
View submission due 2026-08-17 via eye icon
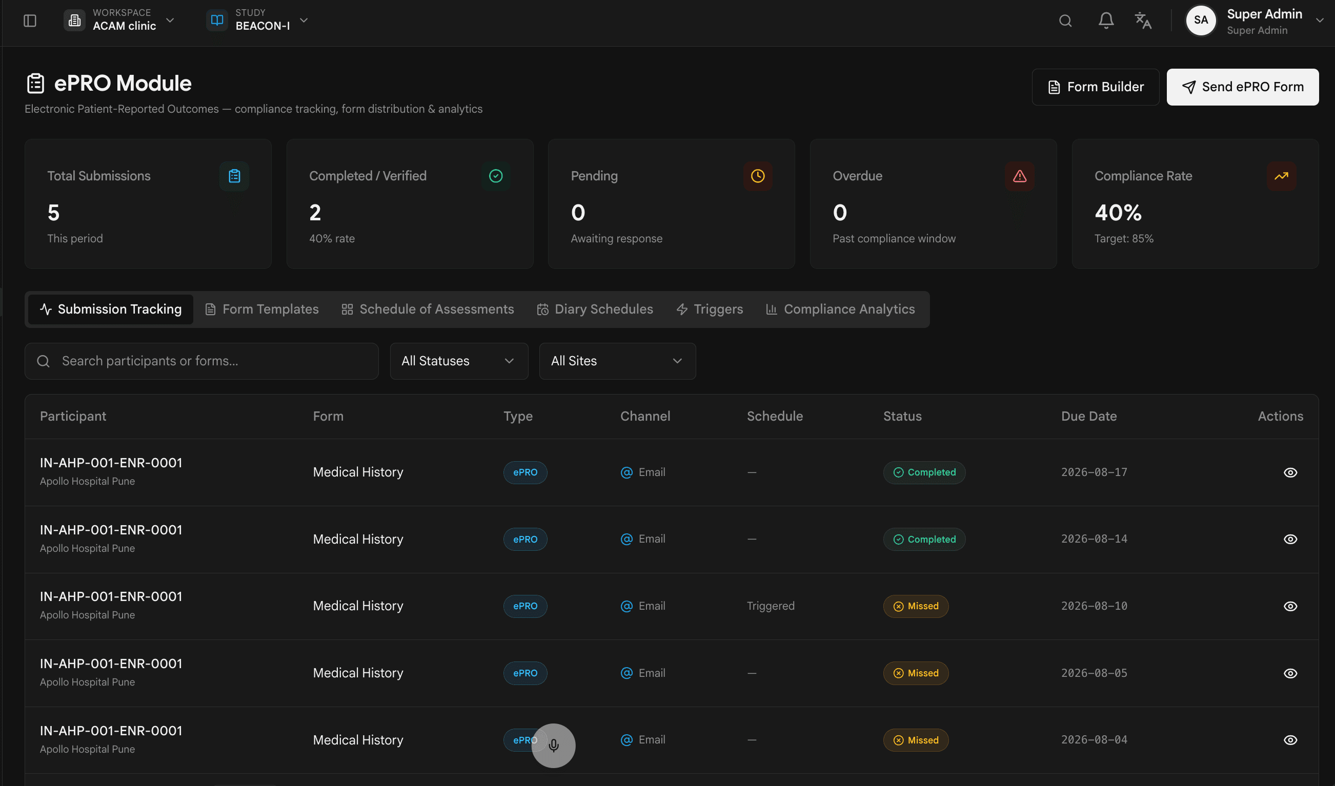pos(1290,472)
